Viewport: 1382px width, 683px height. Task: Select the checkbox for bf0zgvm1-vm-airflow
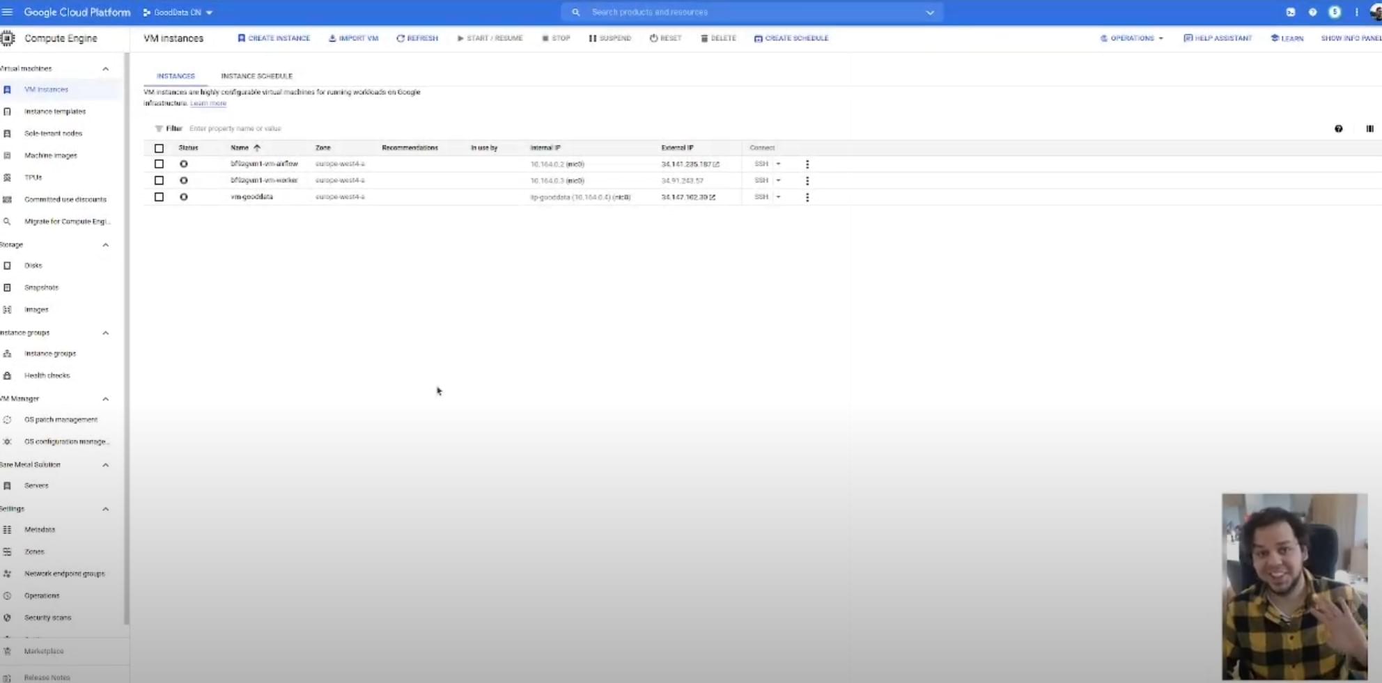(x=159, y=164)
